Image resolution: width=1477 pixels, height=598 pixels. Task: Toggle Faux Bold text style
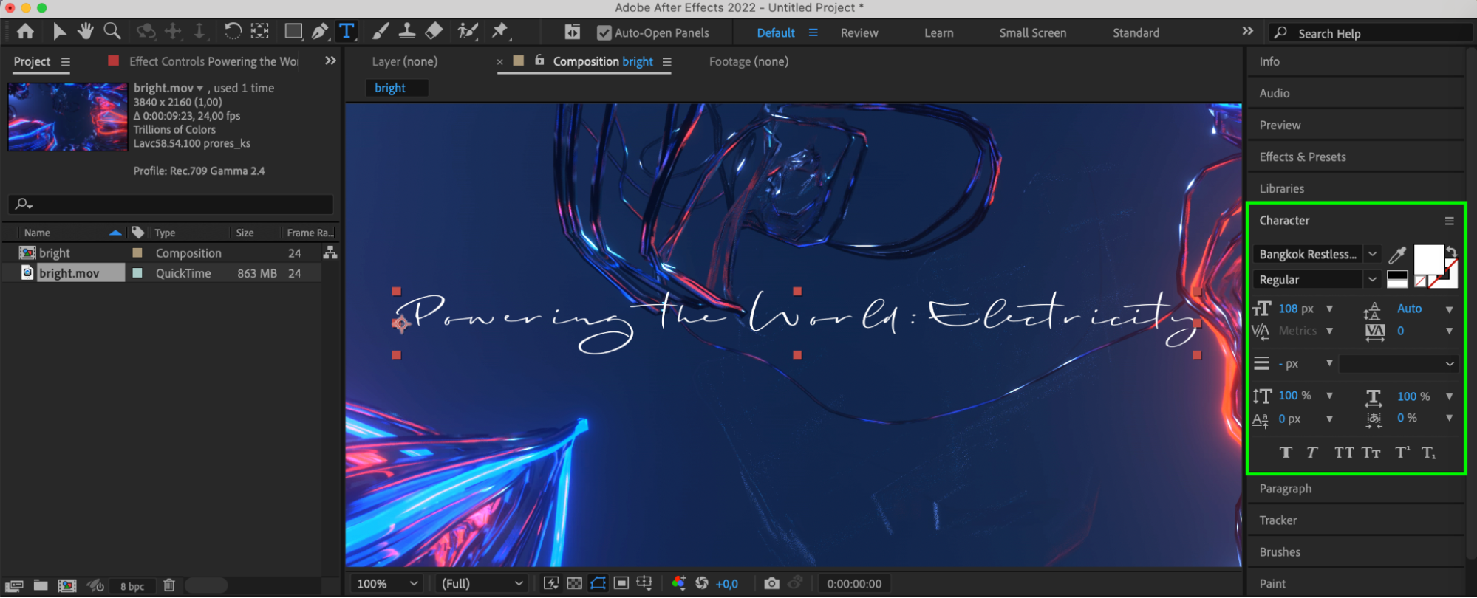pos(1286,453)
